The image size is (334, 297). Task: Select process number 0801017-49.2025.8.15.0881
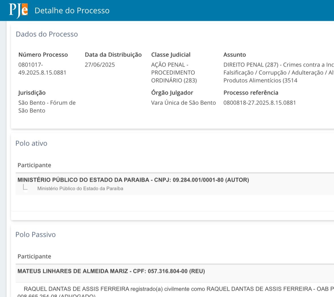click(42, 69)
